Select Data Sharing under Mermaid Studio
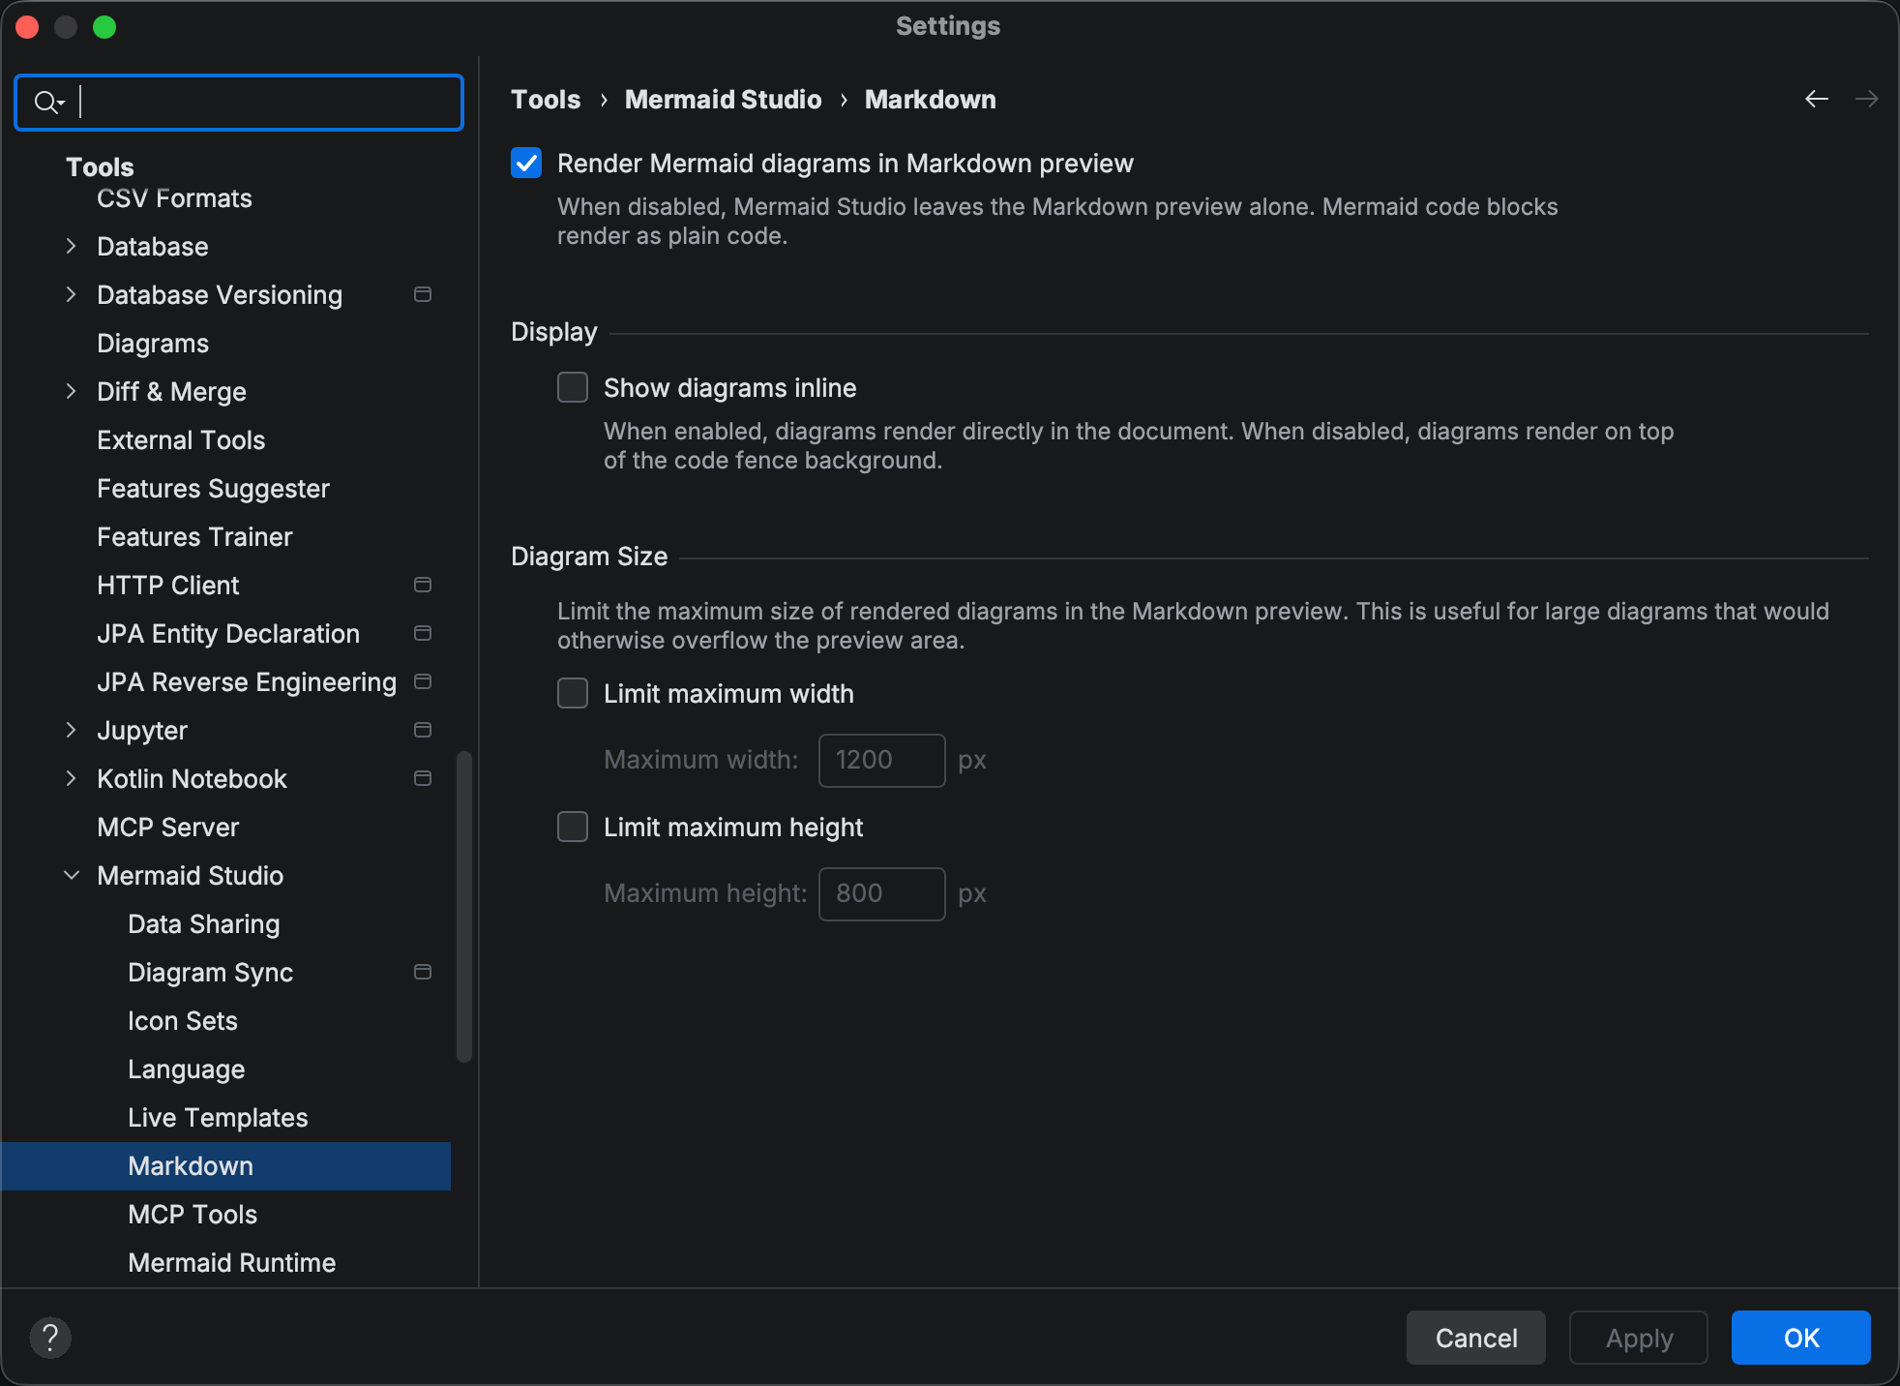Screen dimensions: 1900x1386 [203, 924]
